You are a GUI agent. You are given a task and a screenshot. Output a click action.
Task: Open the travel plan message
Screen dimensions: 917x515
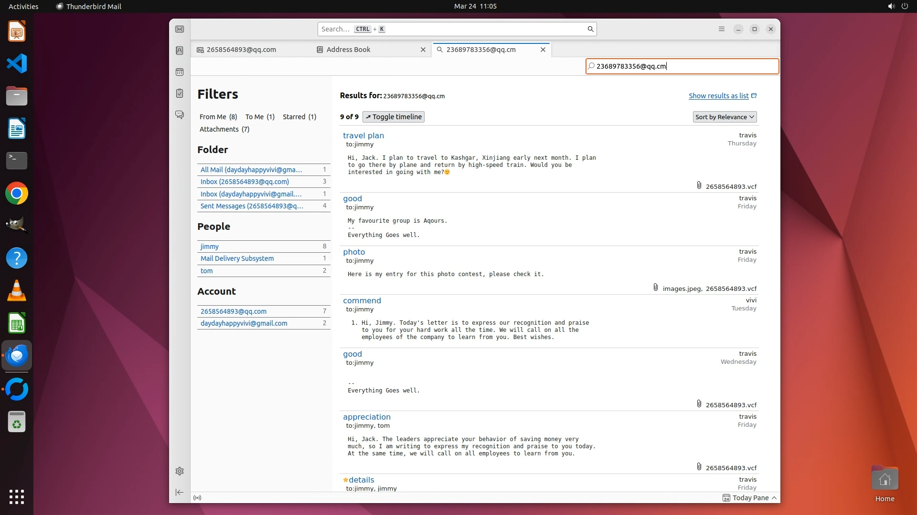363,135
